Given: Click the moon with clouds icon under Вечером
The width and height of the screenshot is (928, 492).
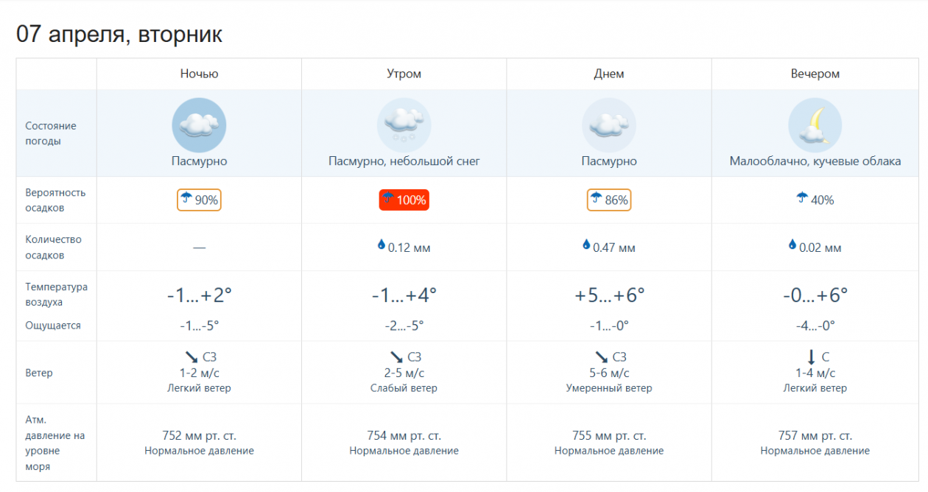Looking at the screenshot, I should click(815, 124).
